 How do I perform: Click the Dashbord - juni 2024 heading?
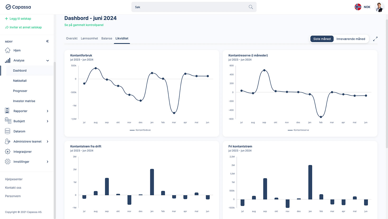click(x=91, y=18)
